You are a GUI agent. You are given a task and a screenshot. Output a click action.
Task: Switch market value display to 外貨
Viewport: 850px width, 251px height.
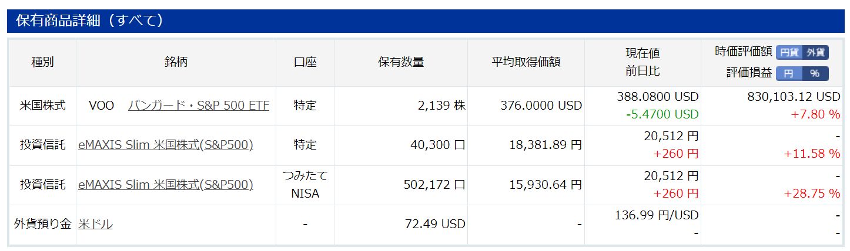[x=815, y=52]
